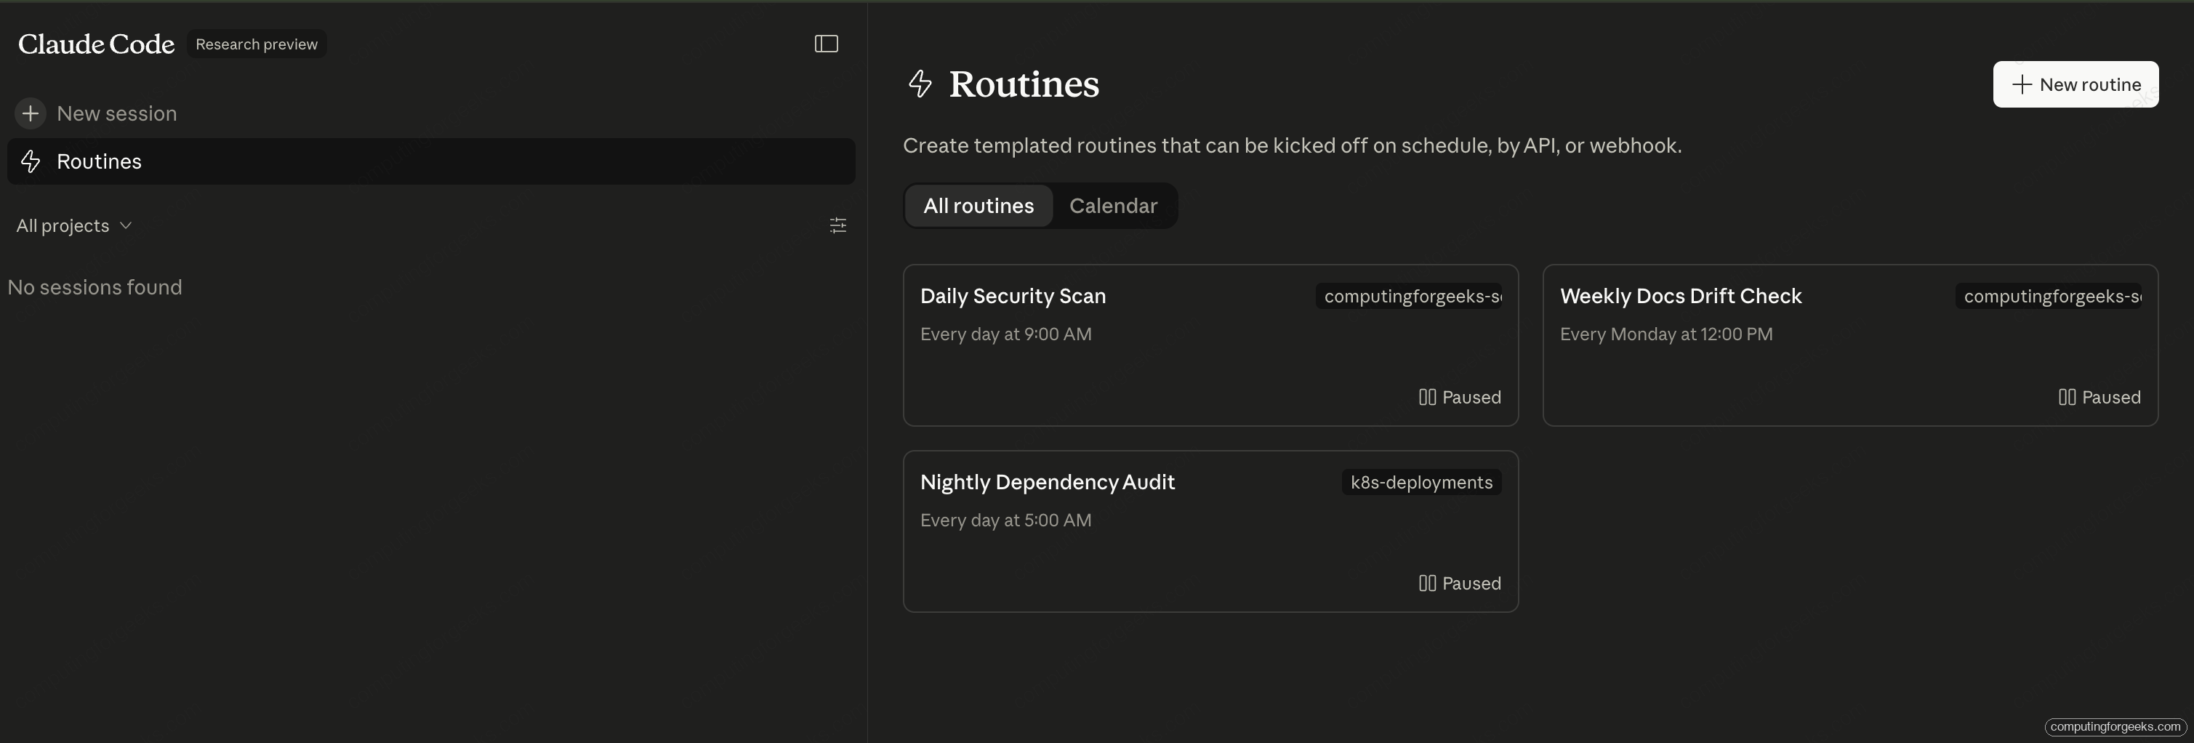Click the project tag on Weekly Docs Drift Check
The image size is (2194, 743).
(x=2049, y=296)
